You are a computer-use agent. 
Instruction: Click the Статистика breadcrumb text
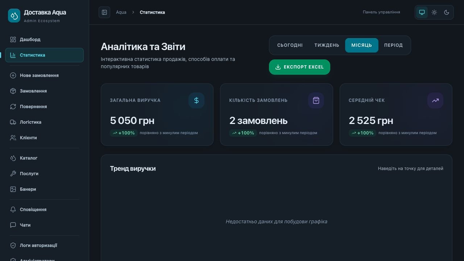tap(152, 12)
